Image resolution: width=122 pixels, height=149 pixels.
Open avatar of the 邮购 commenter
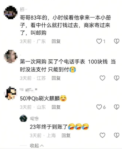point(11,12)
